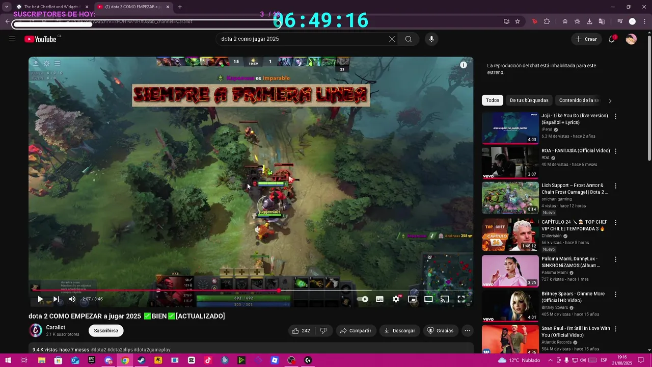Skip to the next video
Image resolution: width=652 pixels, height=367 pixels.
pyautogui.click(x=56, y=299)
